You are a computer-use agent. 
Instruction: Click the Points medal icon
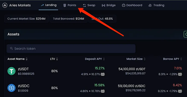click(65, 5)
